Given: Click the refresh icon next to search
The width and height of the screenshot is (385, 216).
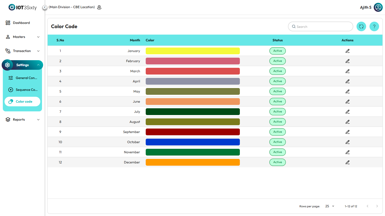Looking at the screenshot, I should click(361, 26).
